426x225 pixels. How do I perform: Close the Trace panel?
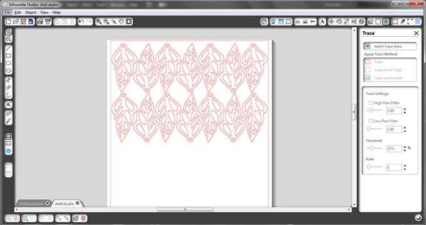[416, 33]
